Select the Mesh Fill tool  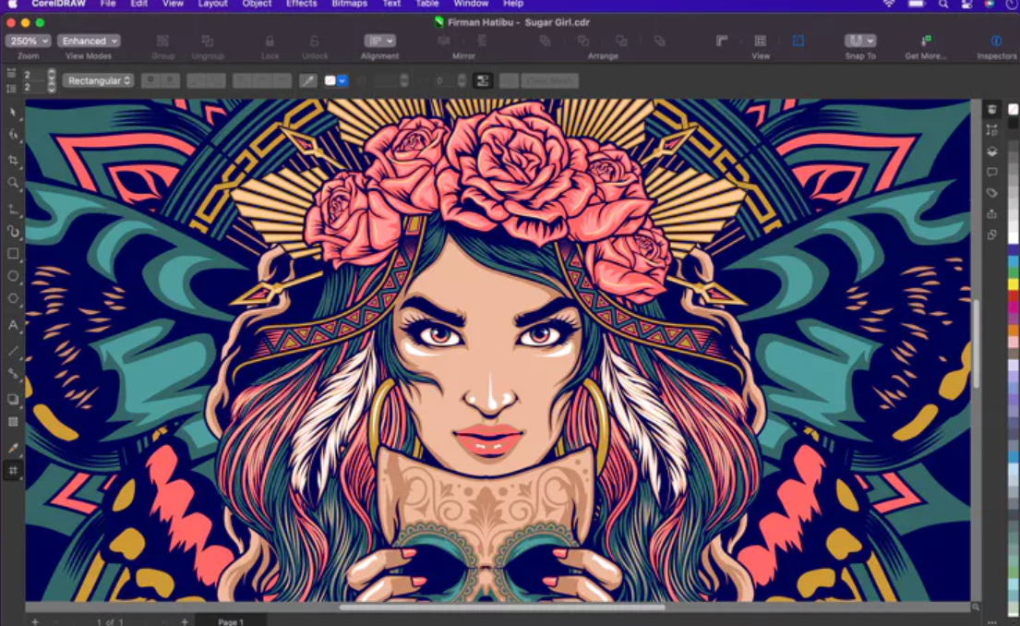(x=12, y=471)
